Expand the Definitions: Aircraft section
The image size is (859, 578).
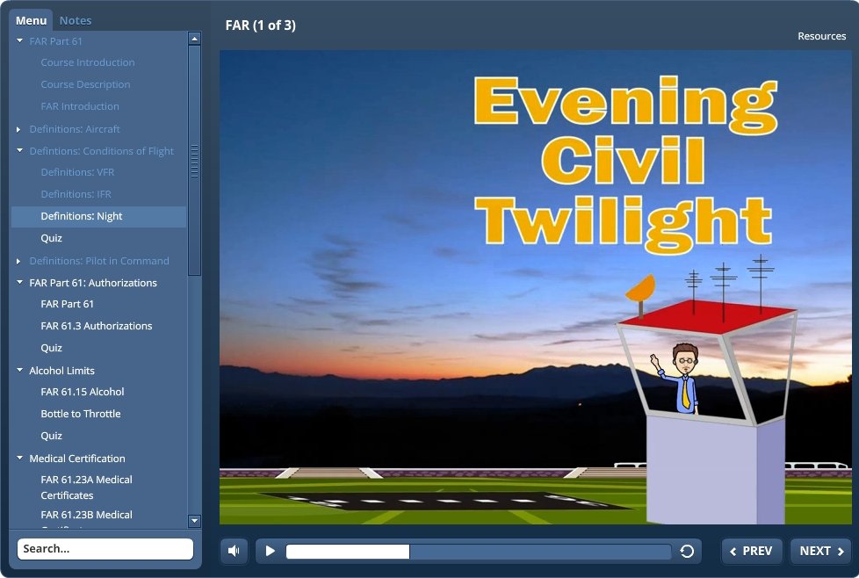coord(20,129)
